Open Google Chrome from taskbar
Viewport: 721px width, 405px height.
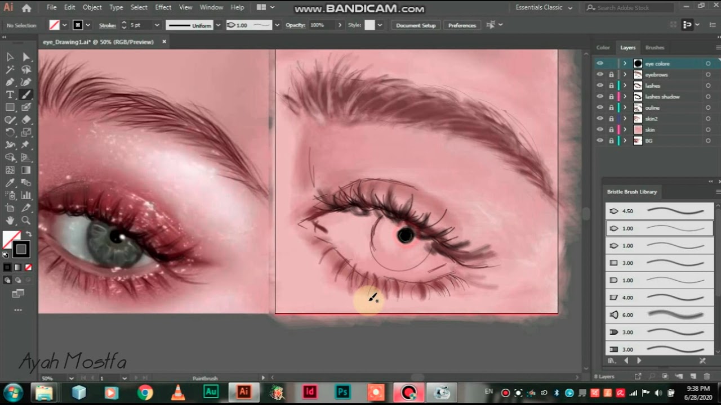coord(145,392)
